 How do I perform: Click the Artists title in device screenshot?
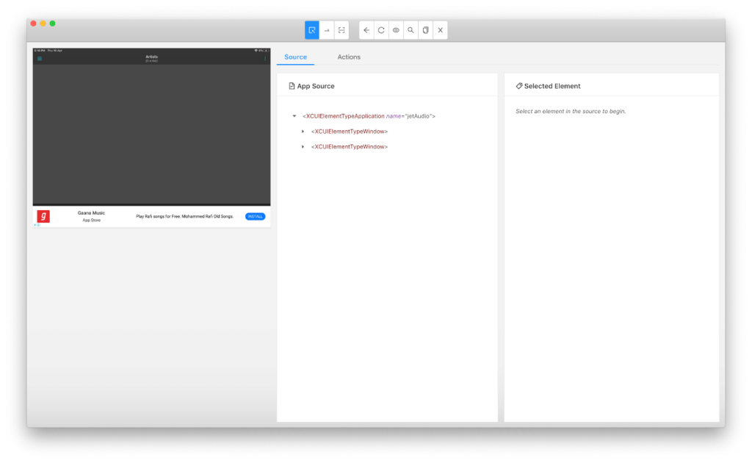[151, 57]
